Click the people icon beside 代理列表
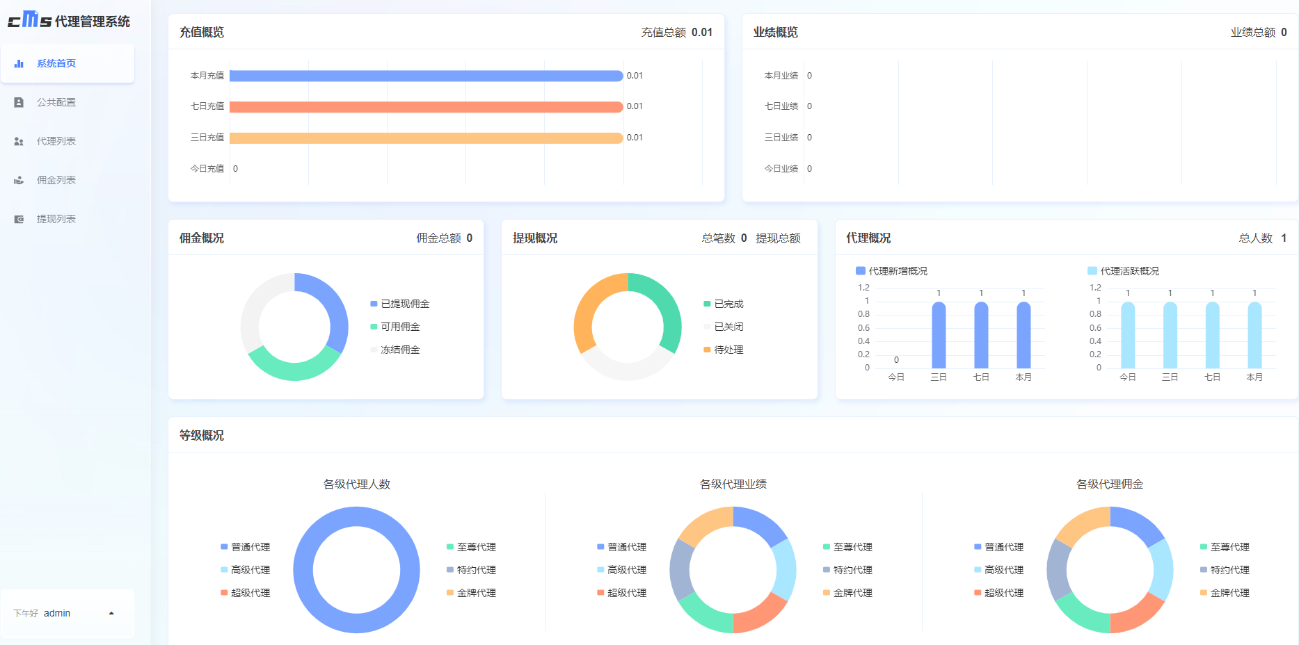The width and height of the screenshot is (1299, 645). [x=19, y=142]
